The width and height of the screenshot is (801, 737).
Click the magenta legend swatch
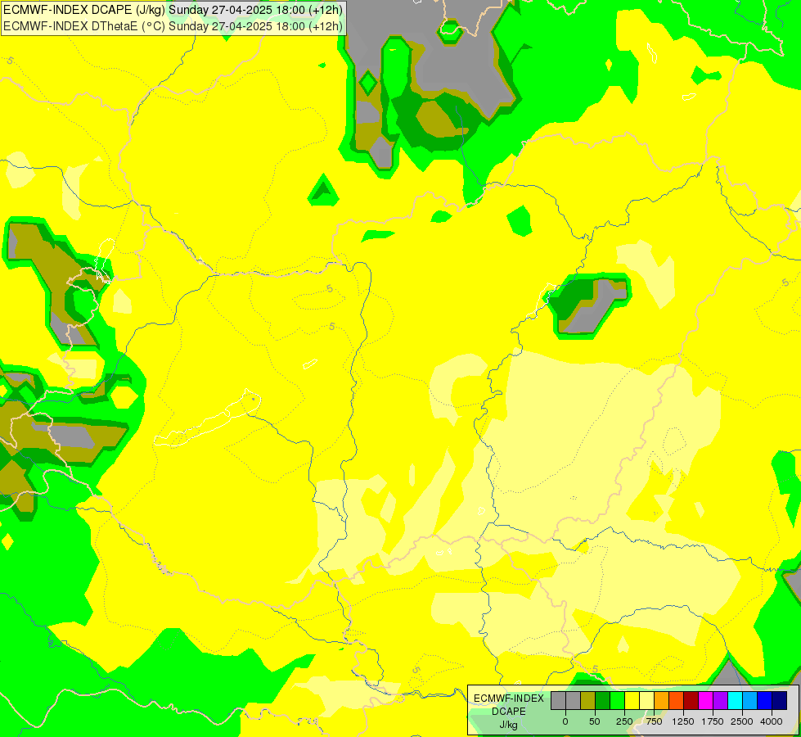pos(705,701)
